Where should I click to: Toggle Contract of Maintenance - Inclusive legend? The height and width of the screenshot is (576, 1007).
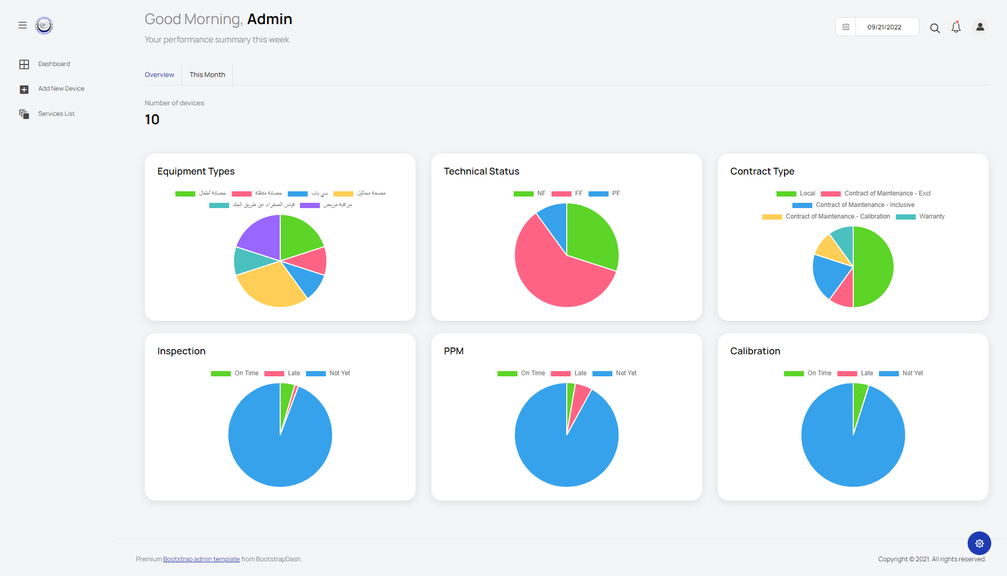click(x=853, y=205)
